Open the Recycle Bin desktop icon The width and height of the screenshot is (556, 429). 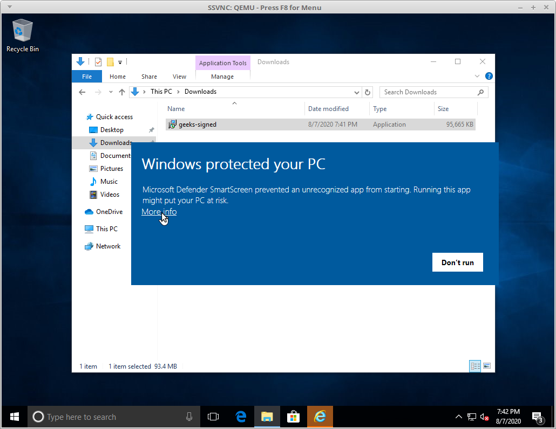tap(23, 36)
